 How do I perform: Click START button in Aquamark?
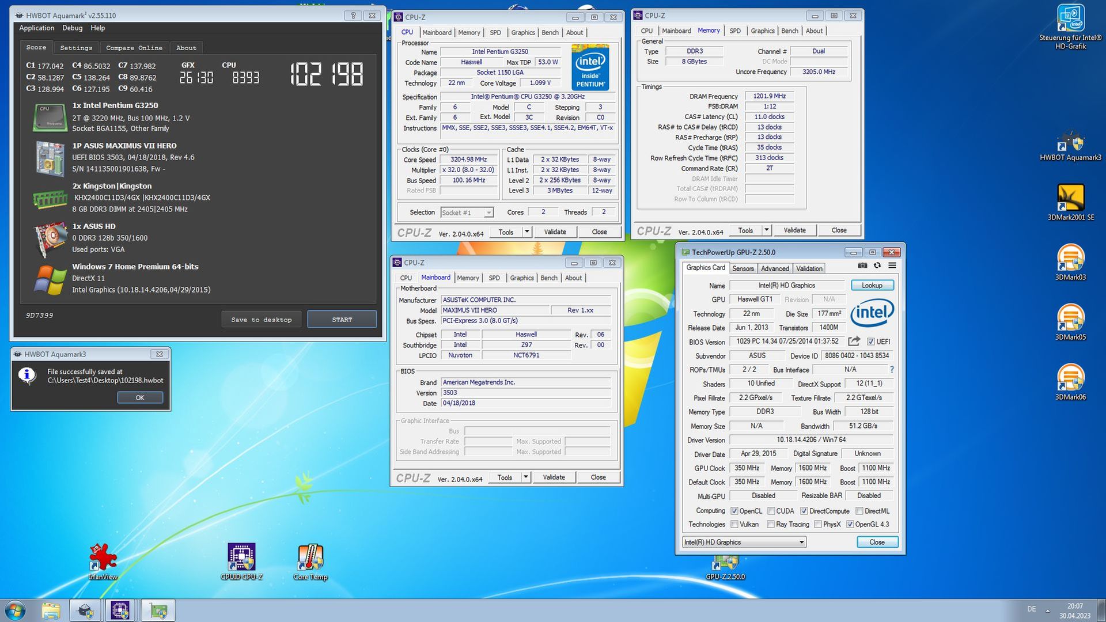tap(342, 319)
